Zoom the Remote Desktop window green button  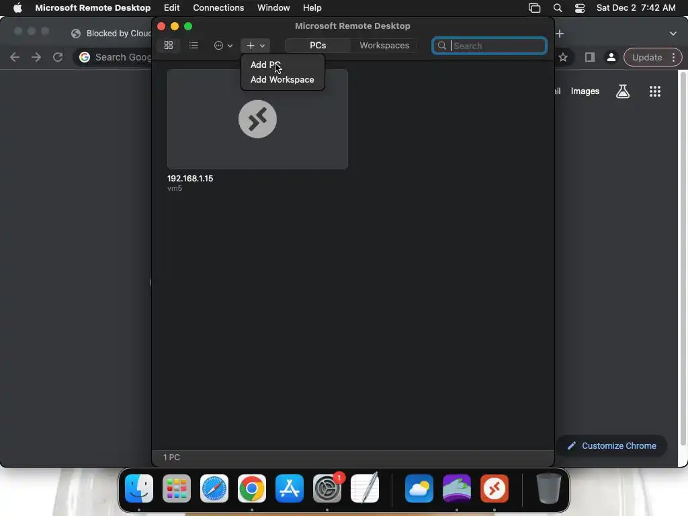click(188, 26)
